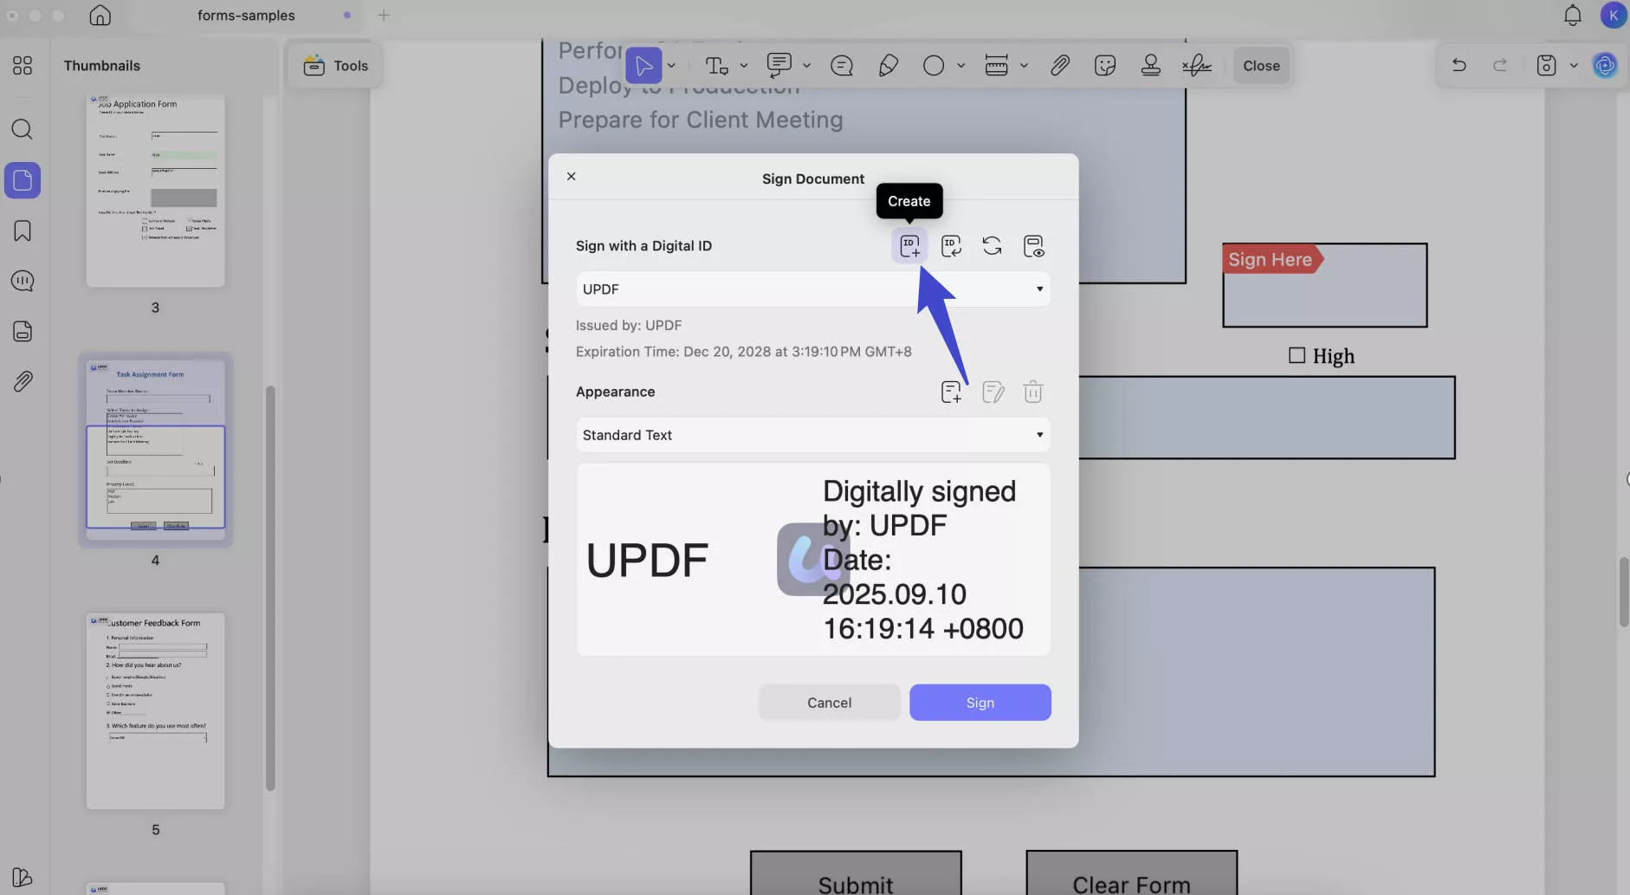The width and height of the screenshot is (1630, 895).
Task: Select the Stamp tool in the toolbar
Action: [1151, 65]
